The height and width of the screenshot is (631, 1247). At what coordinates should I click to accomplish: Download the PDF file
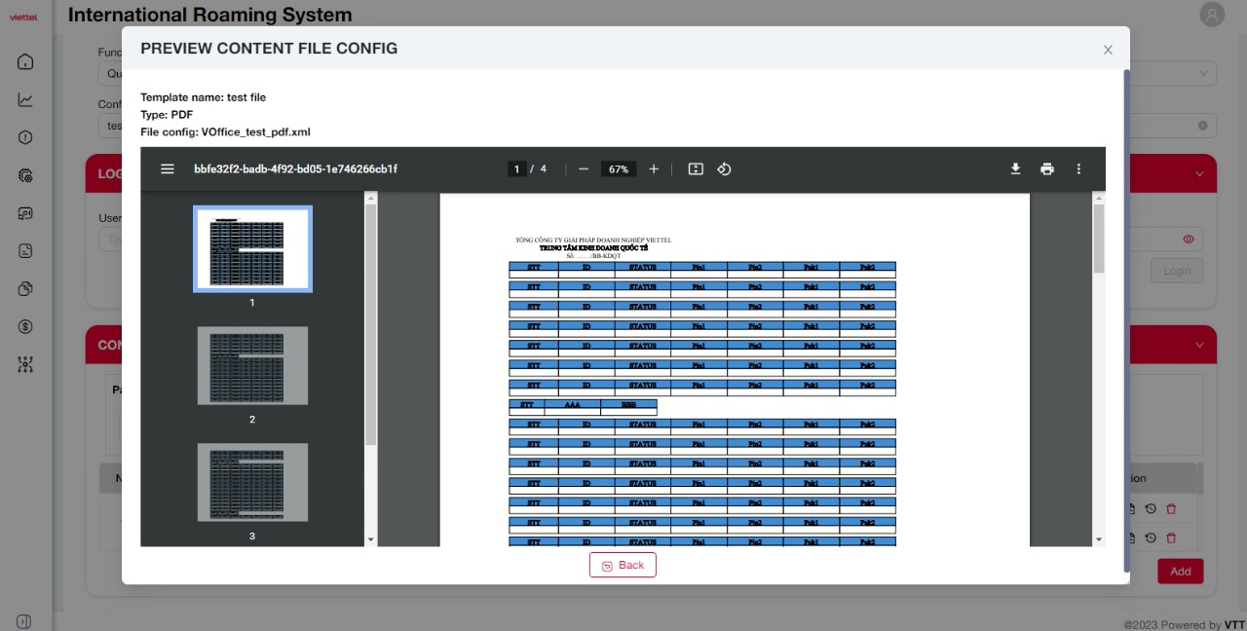(1015, 169)
